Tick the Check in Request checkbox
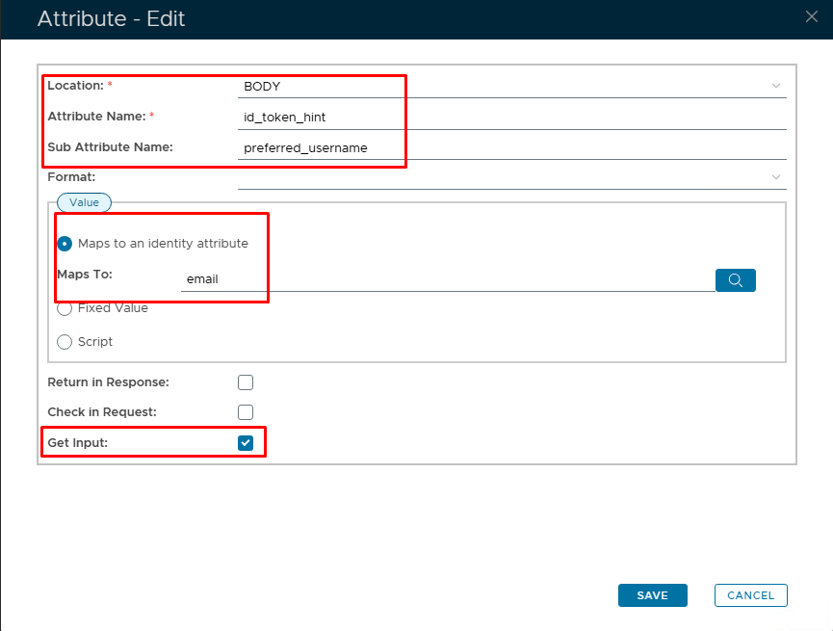 (x=246, y=412)
